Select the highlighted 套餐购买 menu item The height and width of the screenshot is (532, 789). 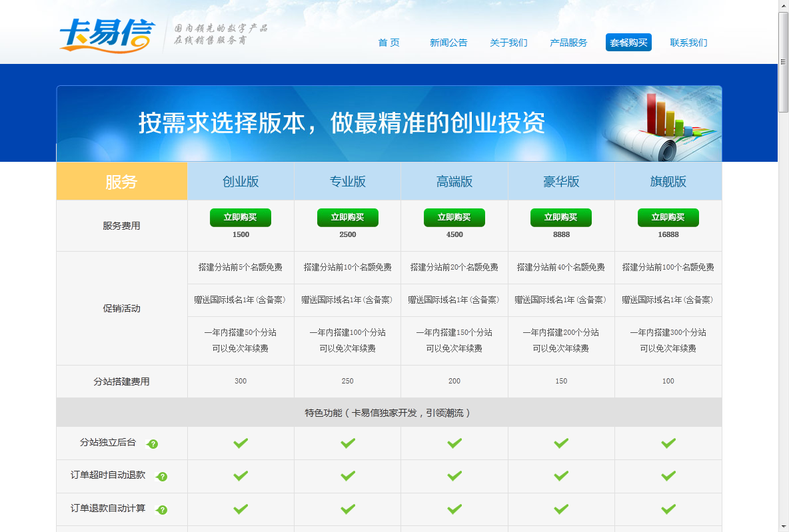628,42
